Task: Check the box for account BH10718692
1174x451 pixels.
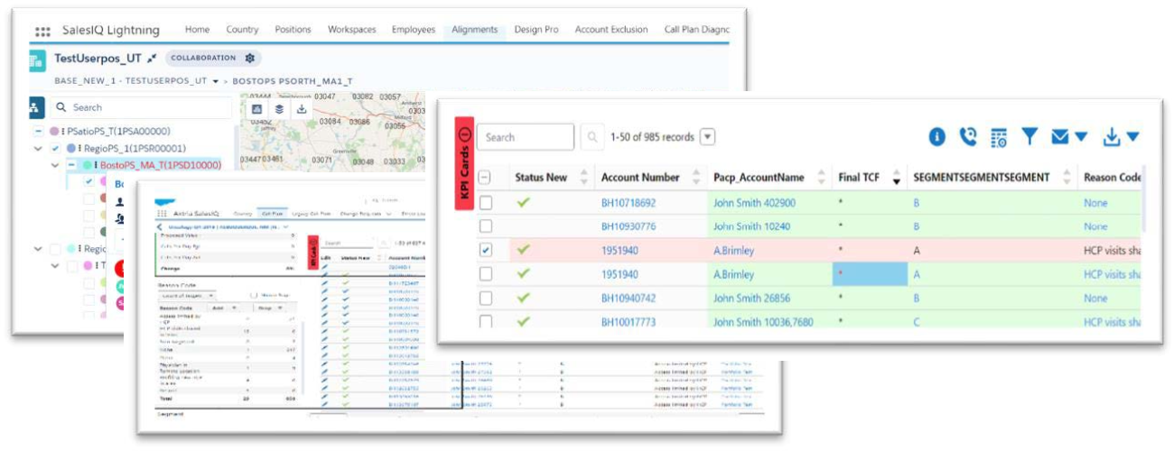Action: pyautogui.click(x=486, y=203)
